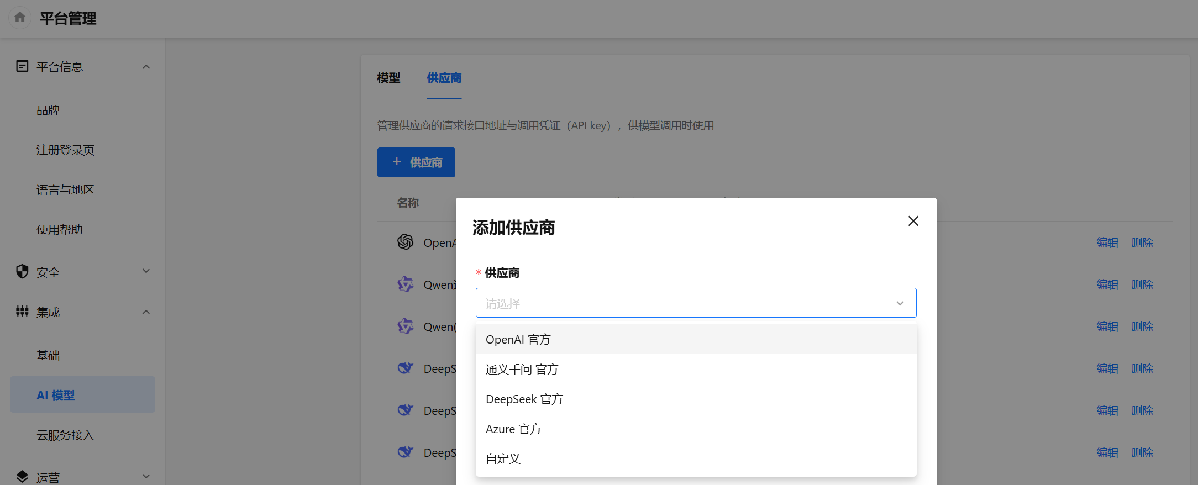Choose DeepSeek 官方 option
Image resolution: width=1198 pixels, height=485 pixels.
pyautogui.click(x=696, y=399)
